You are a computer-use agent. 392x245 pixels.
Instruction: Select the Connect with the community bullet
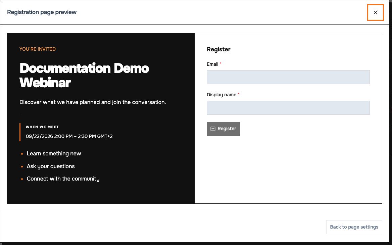coord(63,179)
